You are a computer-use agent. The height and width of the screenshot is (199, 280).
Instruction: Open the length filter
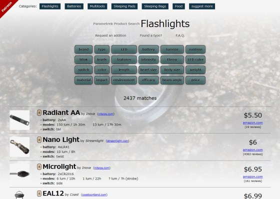(124, 69)
